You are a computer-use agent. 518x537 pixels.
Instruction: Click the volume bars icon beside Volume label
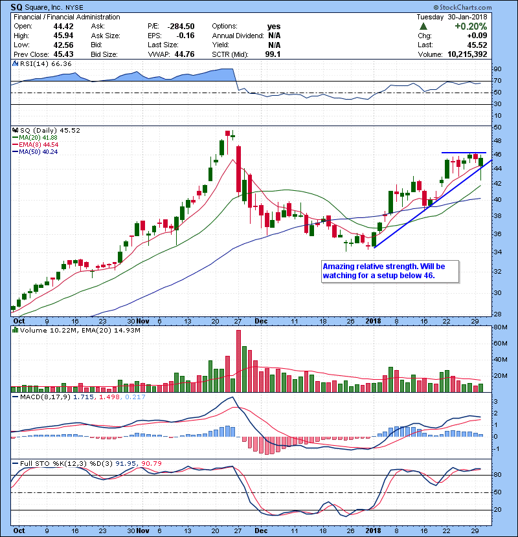pyautogui.click(x=15, y=330)
